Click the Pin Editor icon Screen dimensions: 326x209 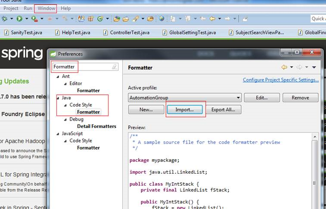[x=245, y=19]
